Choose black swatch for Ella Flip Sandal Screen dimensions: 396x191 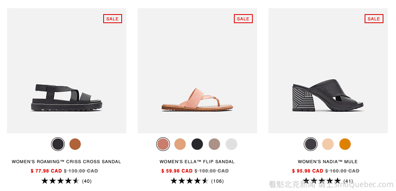(x=197, y=144)
